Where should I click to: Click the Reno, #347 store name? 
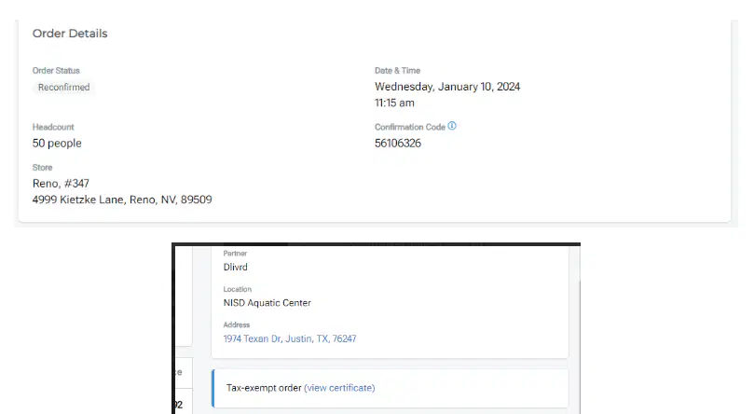pyautogui.click(x=61, y=183)
